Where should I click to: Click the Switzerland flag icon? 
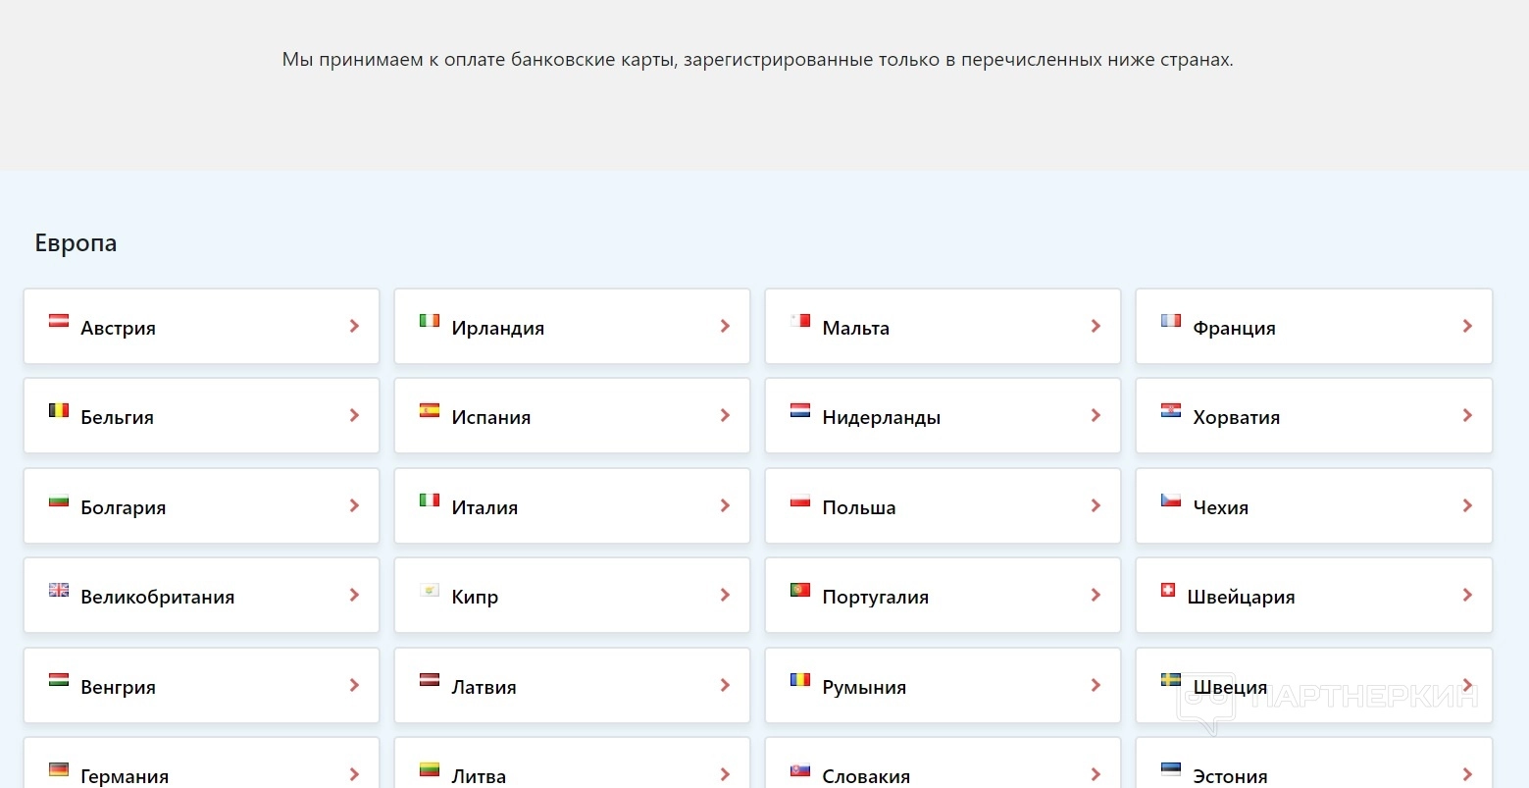click(1167, 590)
